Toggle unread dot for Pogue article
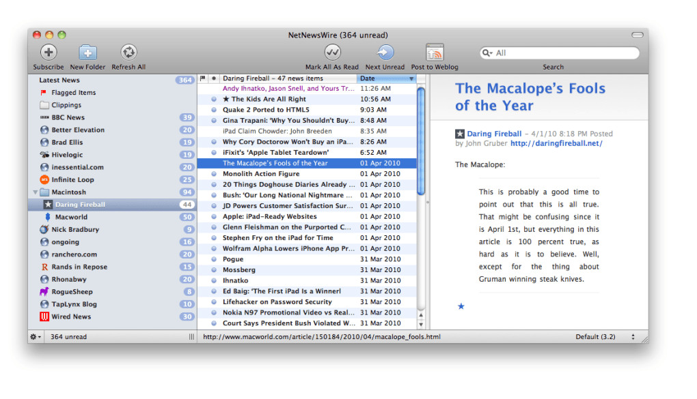 pyautogui.click(x=214, y=259)
